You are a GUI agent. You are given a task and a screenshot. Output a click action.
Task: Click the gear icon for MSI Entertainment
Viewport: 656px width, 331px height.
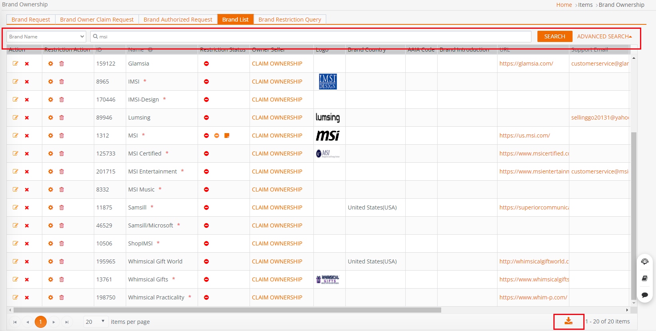pos(51,171)
